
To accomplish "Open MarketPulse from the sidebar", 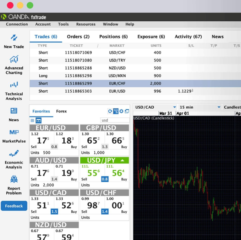I will (x=14, y=132).
